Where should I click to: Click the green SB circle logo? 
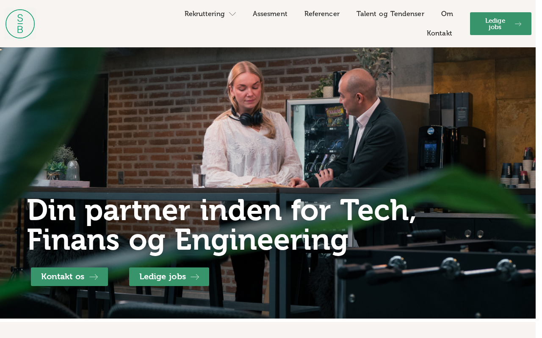pos(20,24)
